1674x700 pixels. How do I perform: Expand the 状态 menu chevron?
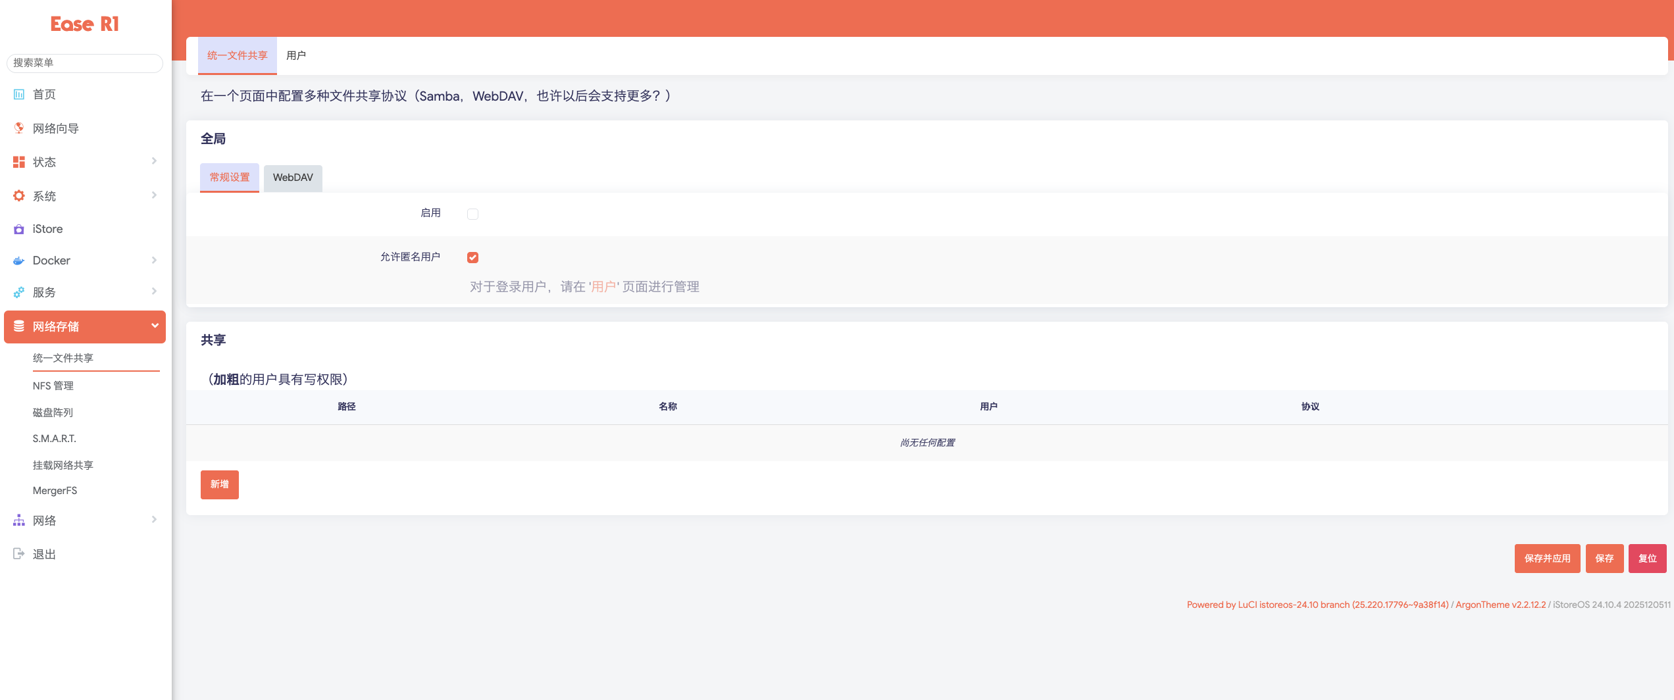pos(154,161)
